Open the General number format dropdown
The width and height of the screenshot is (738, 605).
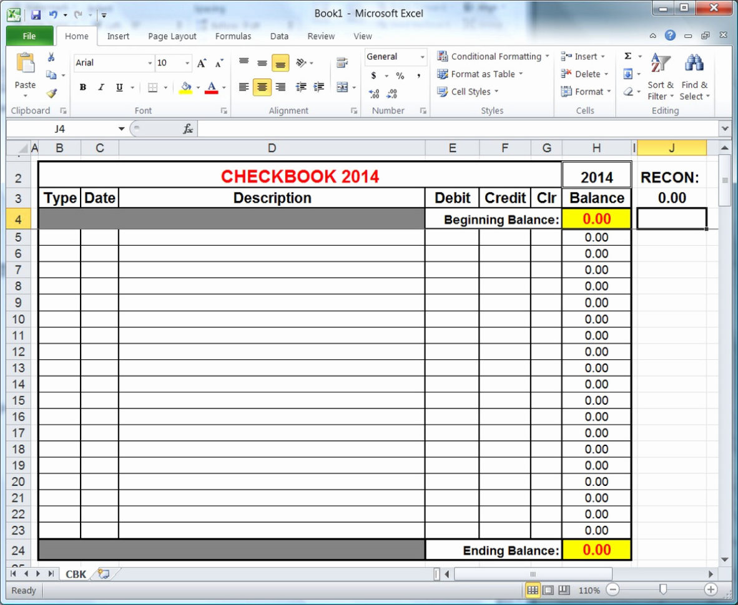point(422,57)
